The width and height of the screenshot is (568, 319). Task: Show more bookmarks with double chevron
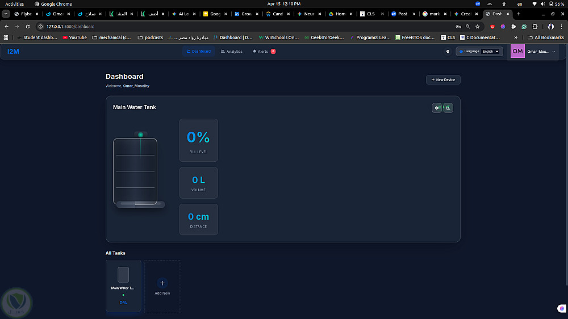coord(516,37)
